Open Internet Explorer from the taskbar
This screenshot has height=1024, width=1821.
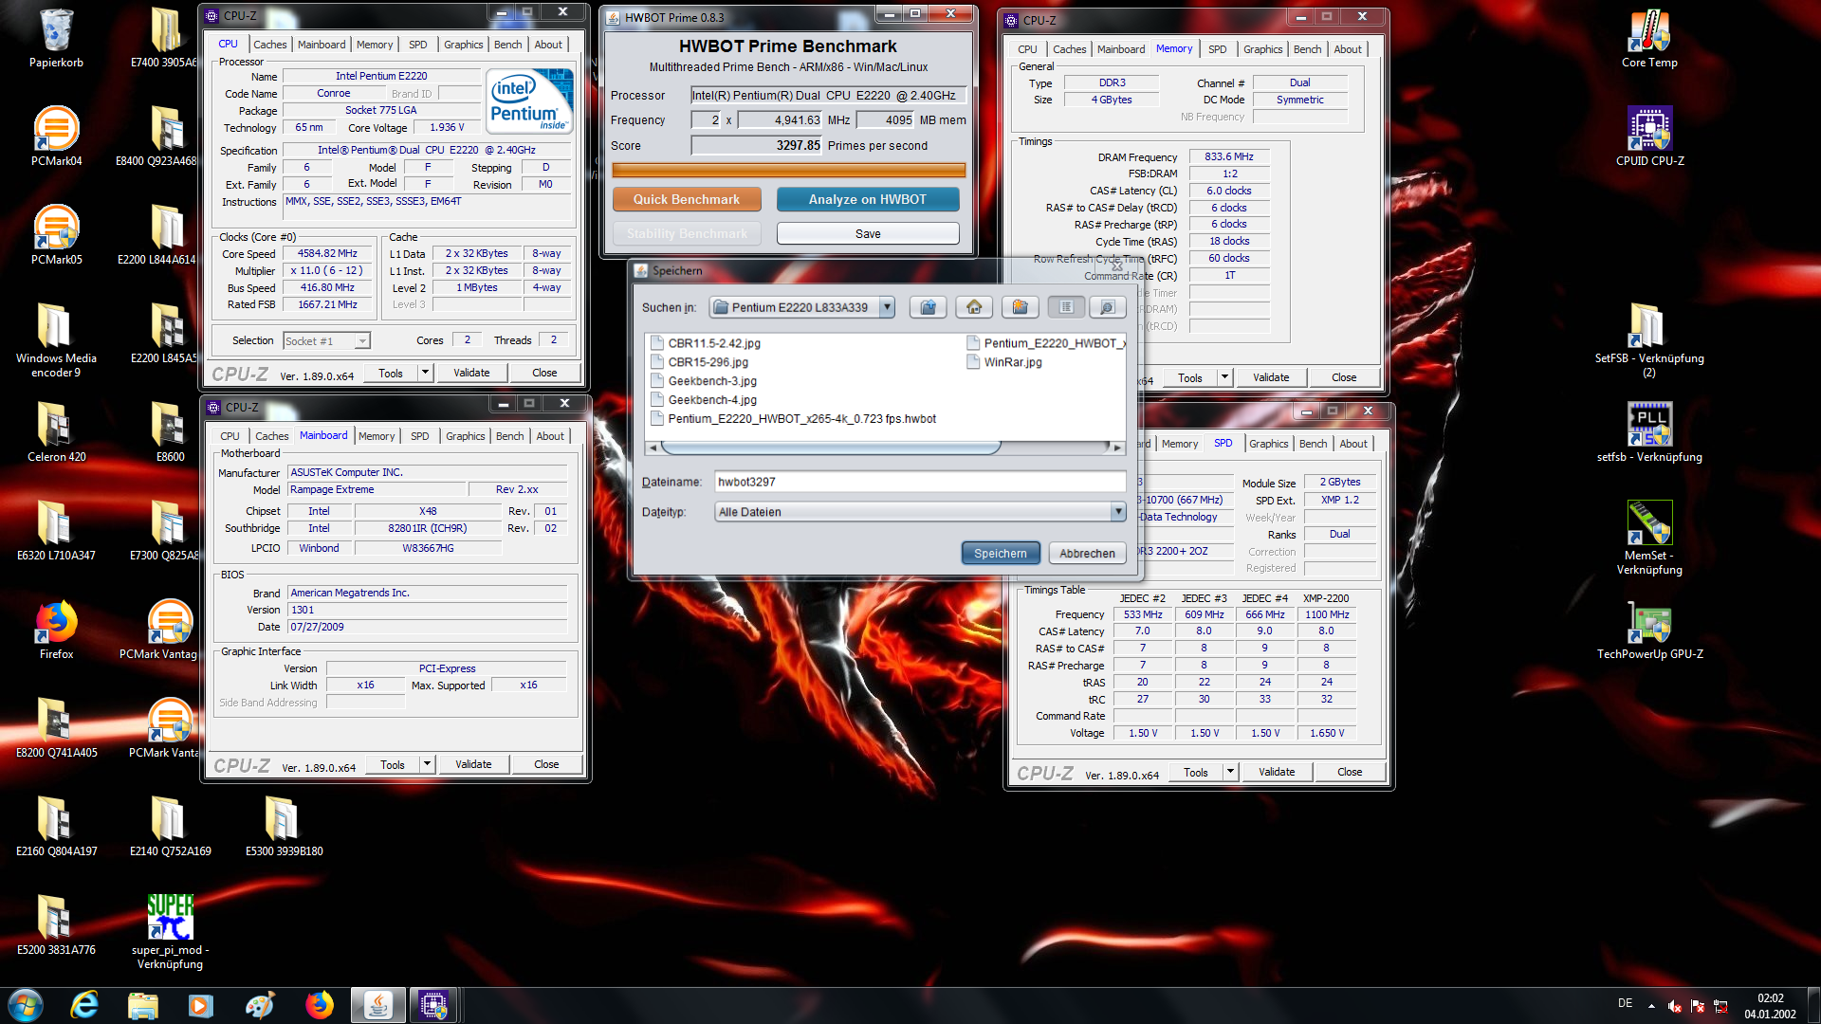click(x=84, y=1005)
